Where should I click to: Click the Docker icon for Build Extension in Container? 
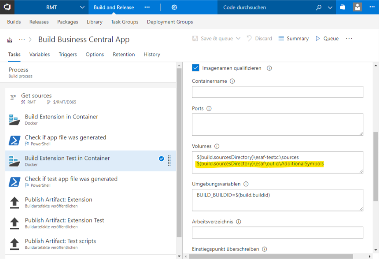tap(14, 120)
